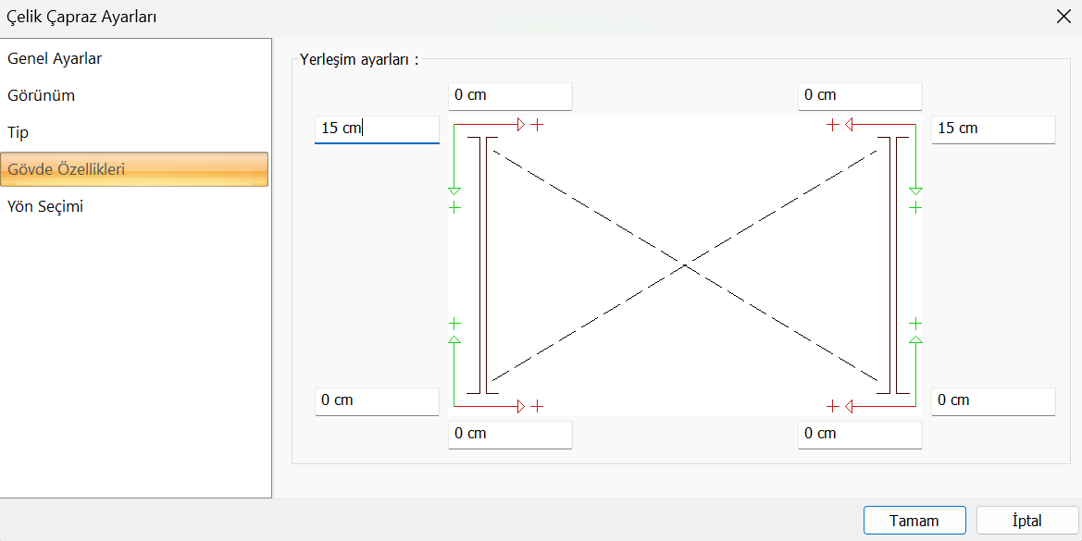Open the Yön Seçimi section
This screenshot has height=541, width=1082.
click(x=45, y=207)
